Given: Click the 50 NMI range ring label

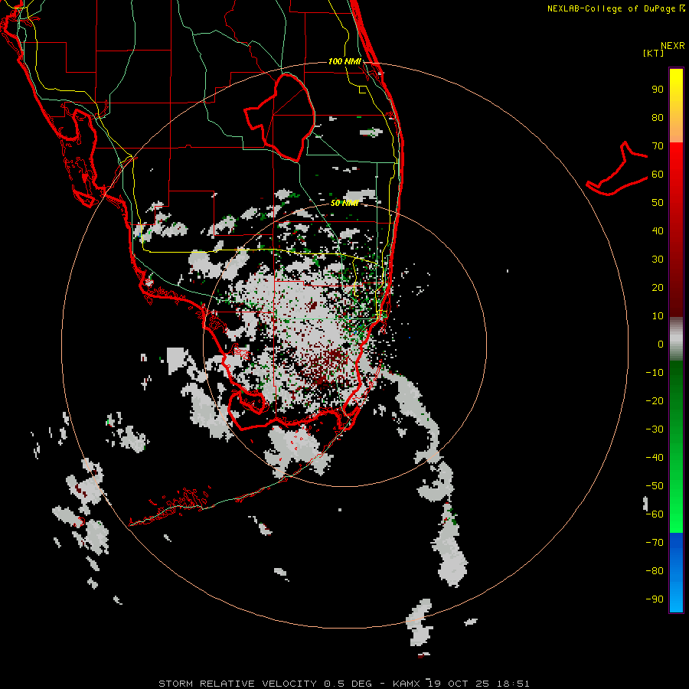Looking at the screenshot, I should (344, 203).
